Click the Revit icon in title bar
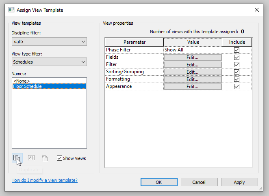 pyautogui.click(x=11, y=10)
